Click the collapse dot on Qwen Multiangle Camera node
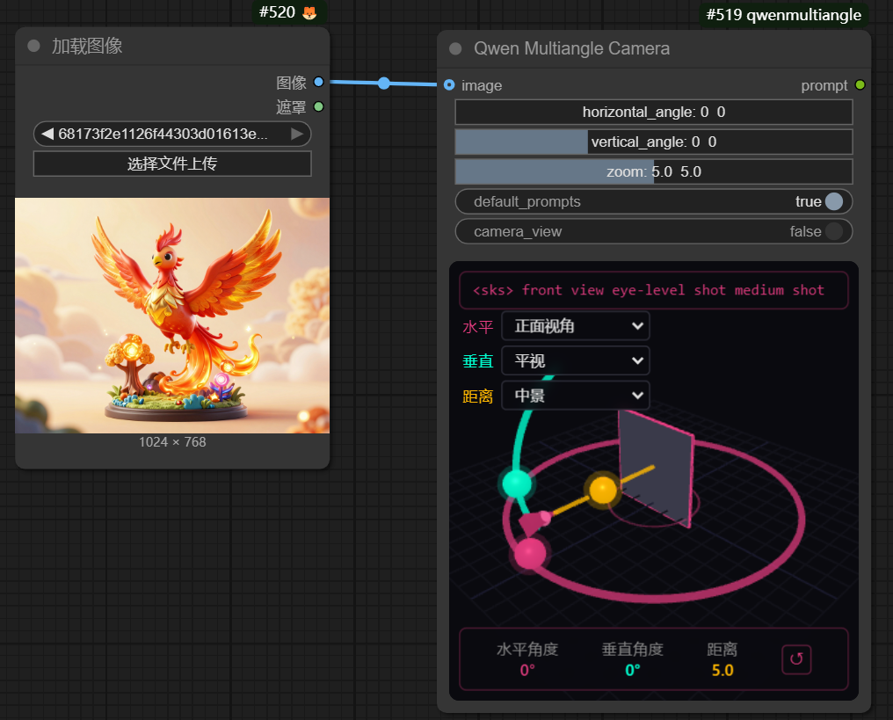Image resolution: width=893 pixels, height=720 pixels. click(455, 49)
